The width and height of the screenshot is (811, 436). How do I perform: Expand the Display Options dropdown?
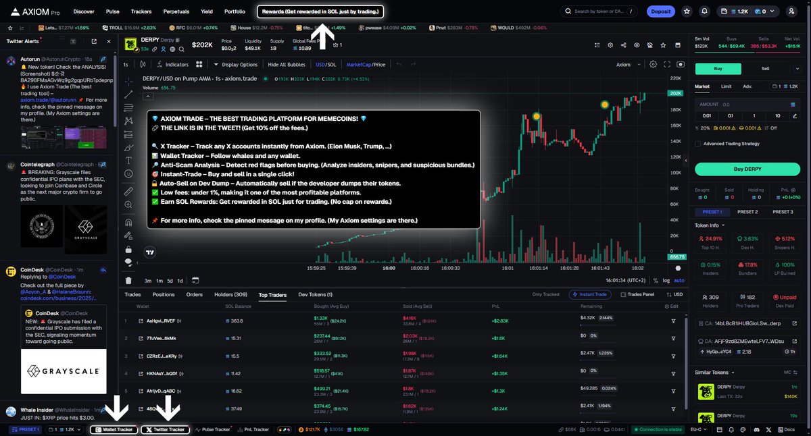(x=236, y=65)
